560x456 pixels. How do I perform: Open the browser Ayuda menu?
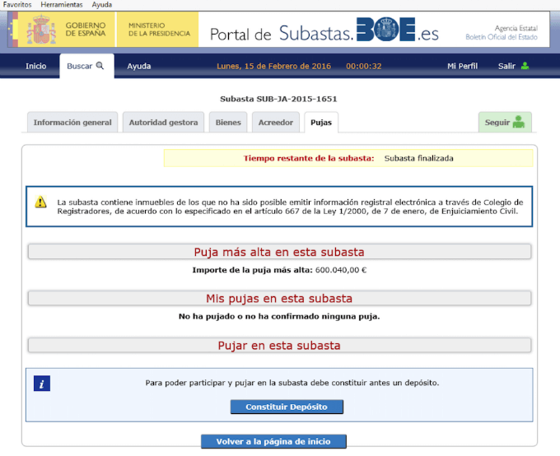click(102, 5)
